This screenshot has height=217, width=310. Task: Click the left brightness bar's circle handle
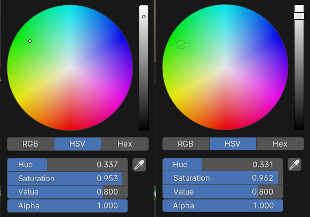pos(144,17)
